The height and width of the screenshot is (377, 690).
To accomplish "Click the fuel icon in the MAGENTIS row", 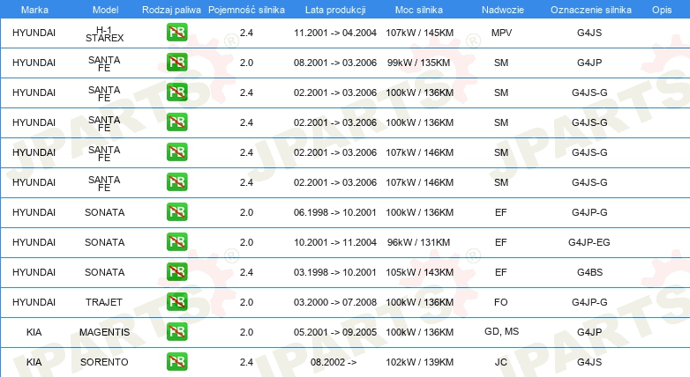I will click(176, 332).
